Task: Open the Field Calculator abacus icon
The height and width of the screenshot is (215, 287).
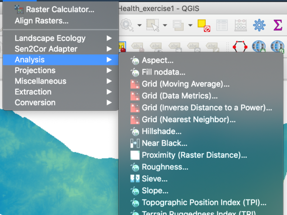Action: click(x=241, y=25)
